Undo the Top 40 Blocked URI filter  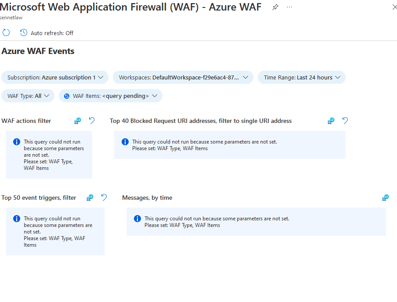[345, 121]
